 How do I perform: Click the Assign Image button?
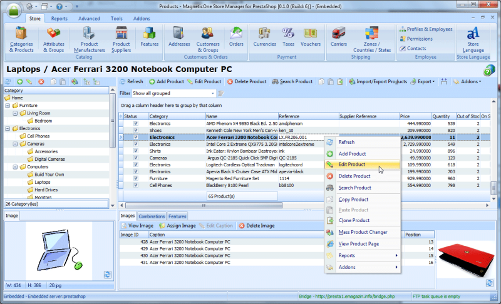point(177,226)
